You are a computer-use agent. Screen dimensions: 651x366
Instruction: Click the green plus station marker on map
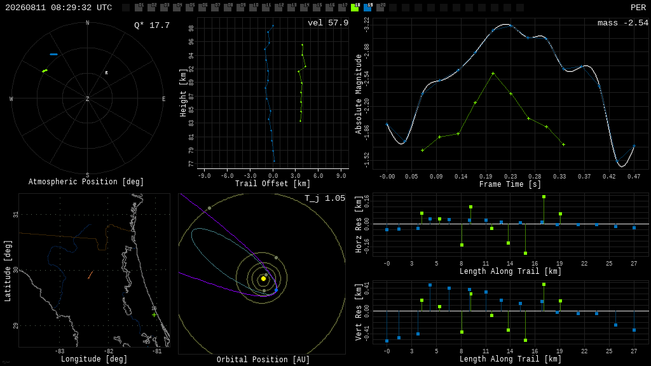(154, 315)
